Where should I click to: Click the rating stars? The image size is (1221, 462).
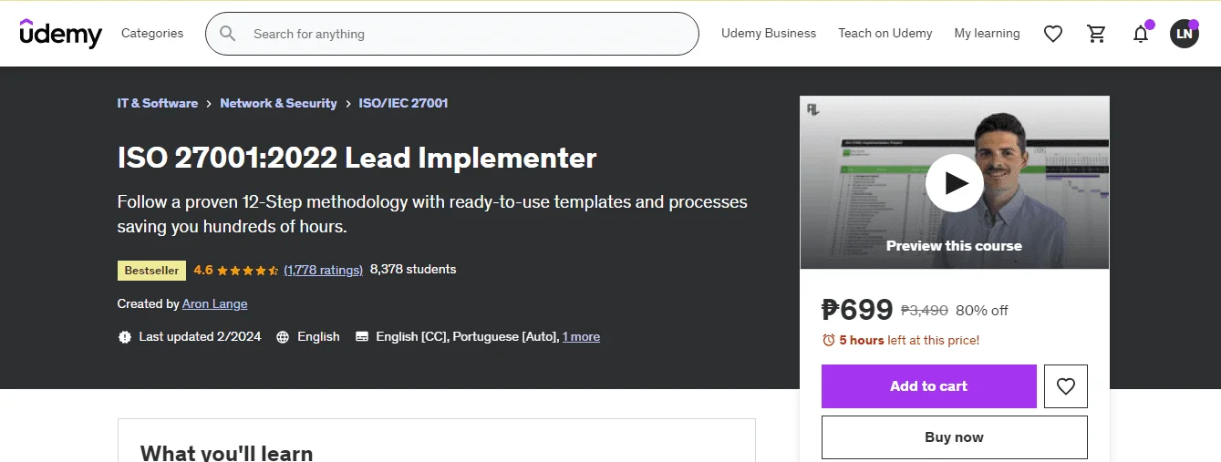[x=248, y=271]
